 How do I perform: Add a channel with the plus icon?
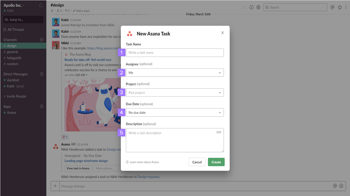click(x=42, y=40)
